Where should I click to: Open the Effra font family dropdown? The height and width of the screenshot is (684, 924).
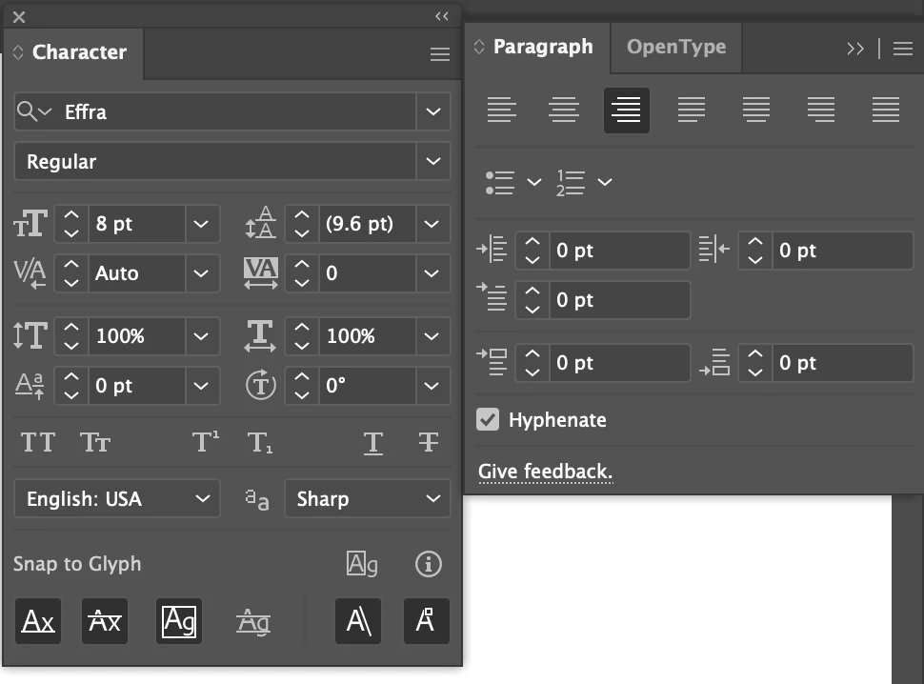[x=433, y=111]
